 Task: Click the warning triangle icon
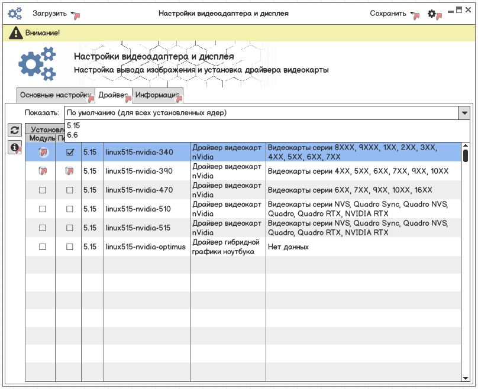coord(15,33)
